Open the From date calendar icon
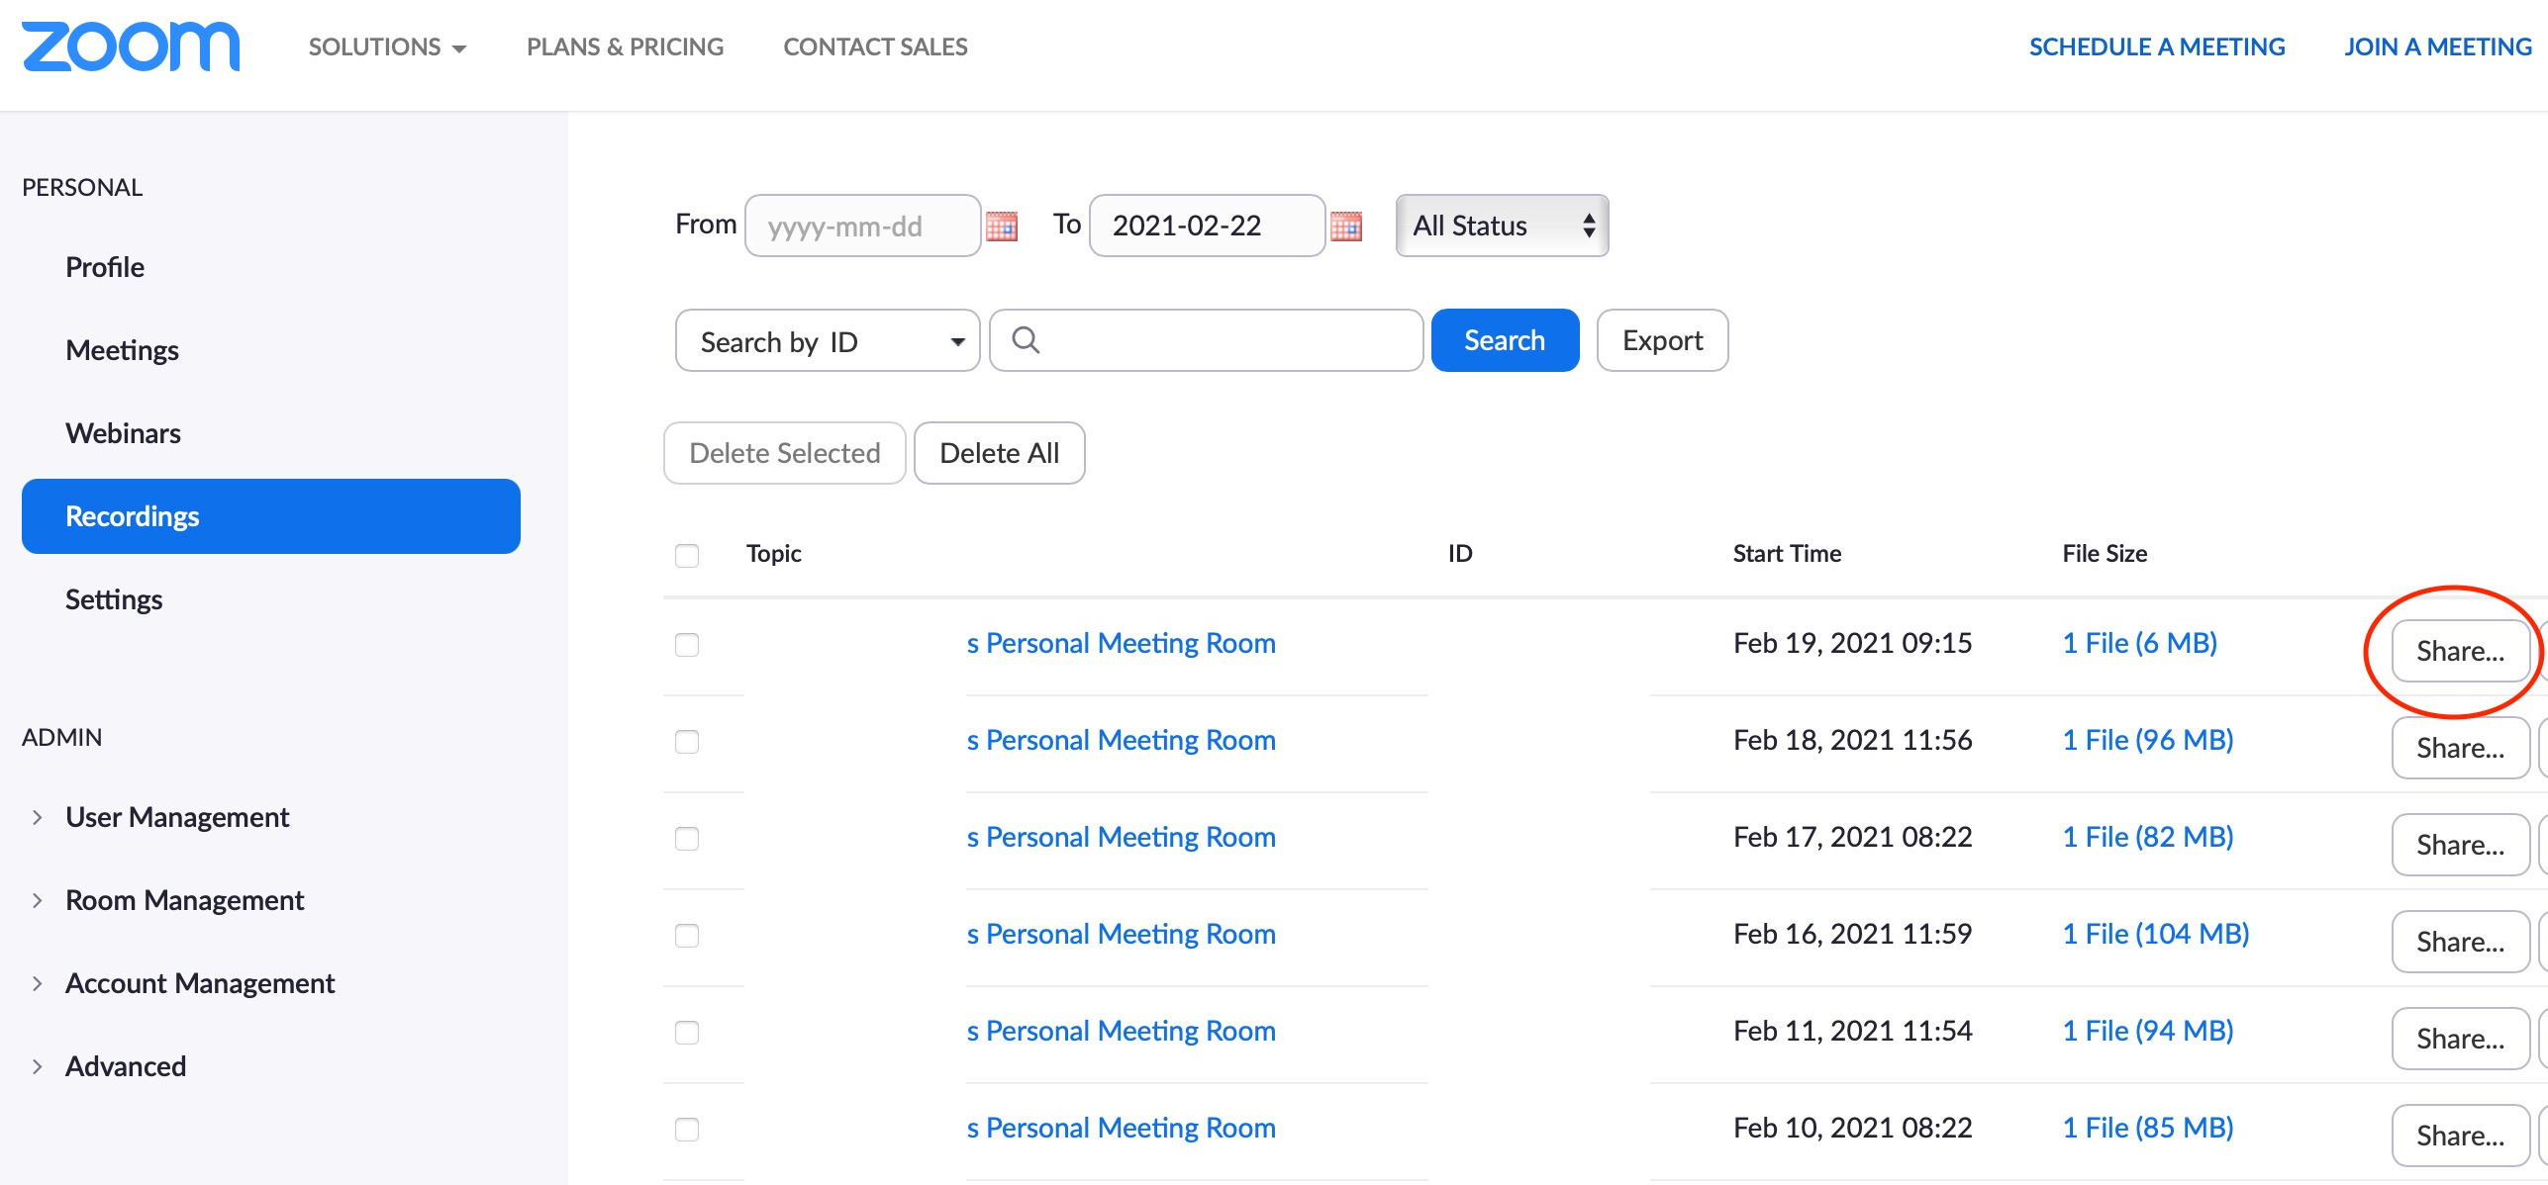 1002,227
